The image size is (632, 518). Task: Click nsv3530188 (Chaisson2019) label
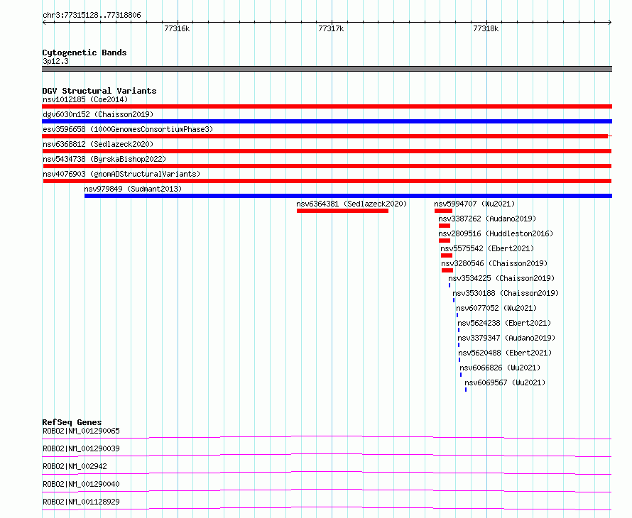[x=506, y=293]
